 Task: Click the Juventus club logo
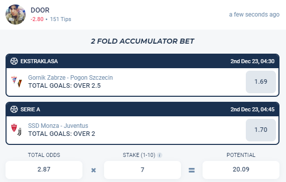[x=20, y=132]
